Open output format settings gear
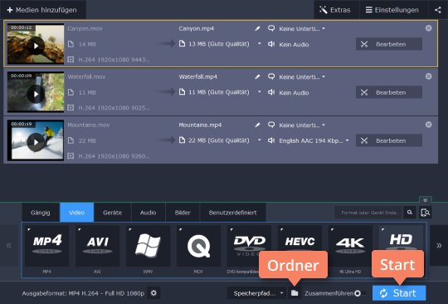Screen dimensions: 448x304 (x=153, y=293)
